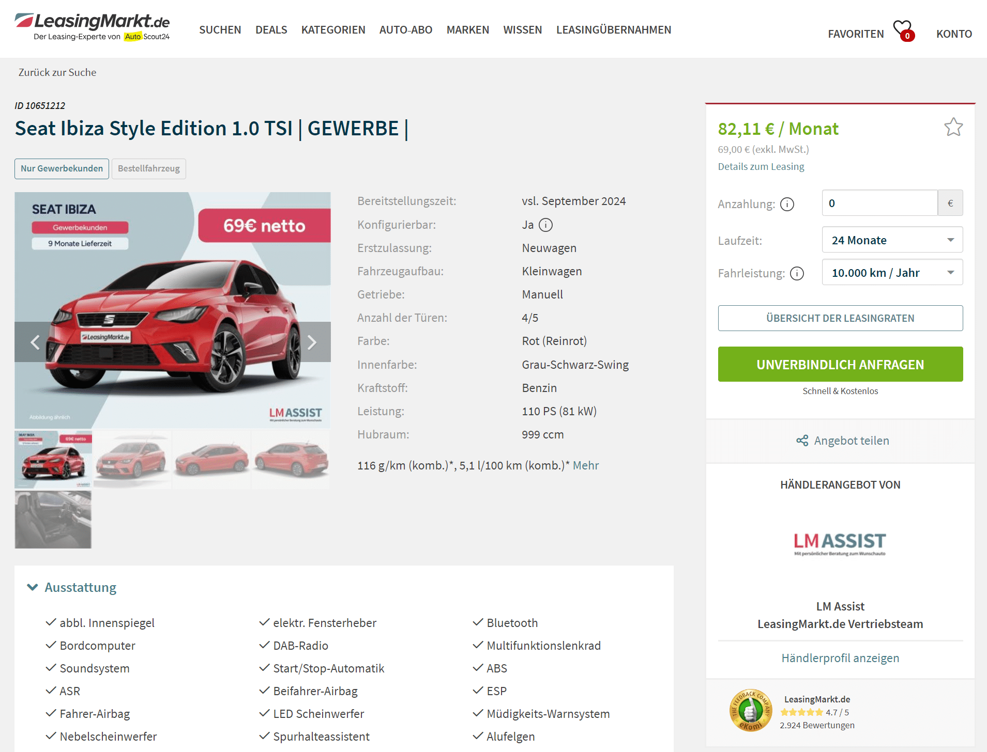Select second thumbnail showing front view
Image resolution: width=987 pixels, height=752 pixels.
132,460
